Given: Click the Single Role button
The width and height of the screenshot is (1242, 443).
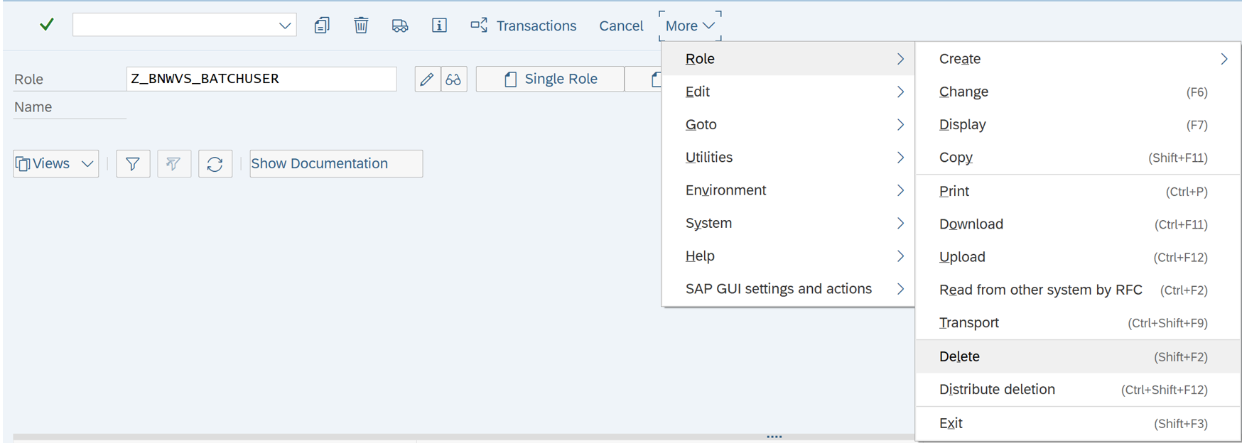Looking at the screenshot, I should coord(550,79).
